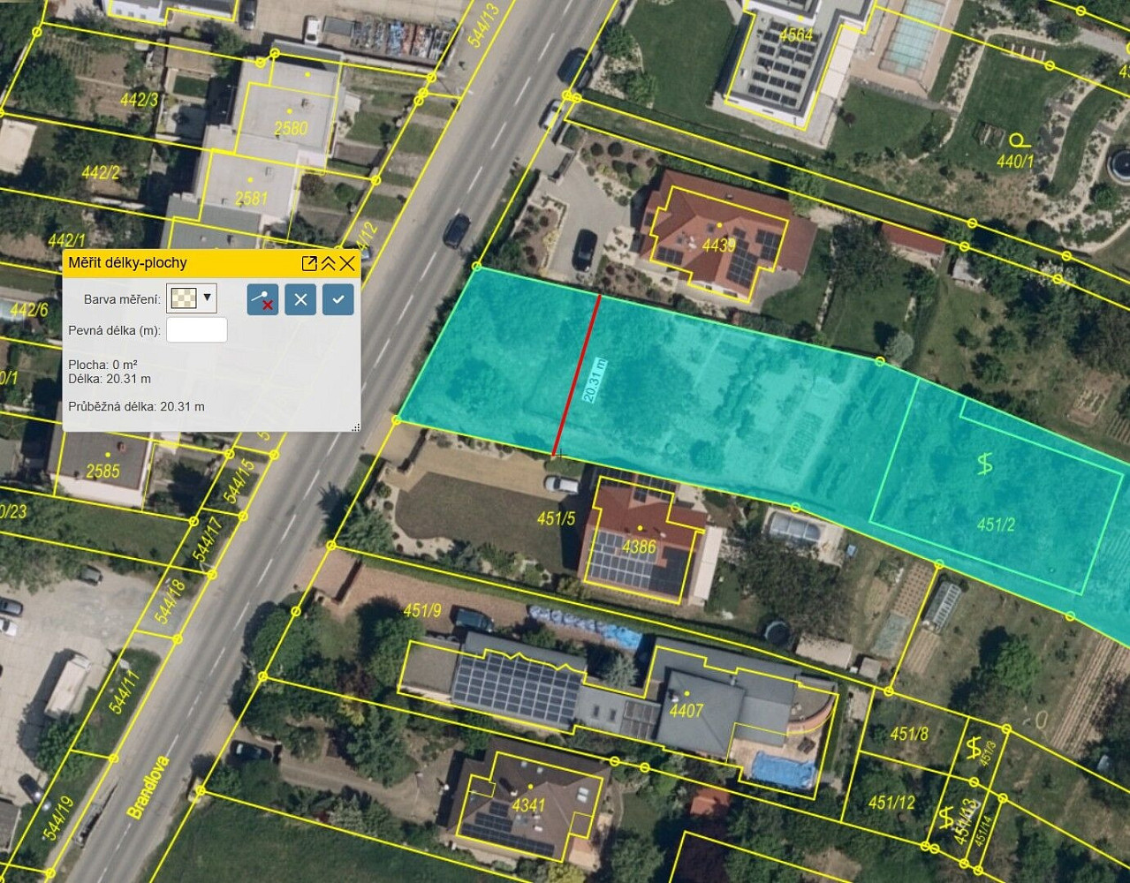Click the red 20.31 m measurement line

tap(578, 374)
